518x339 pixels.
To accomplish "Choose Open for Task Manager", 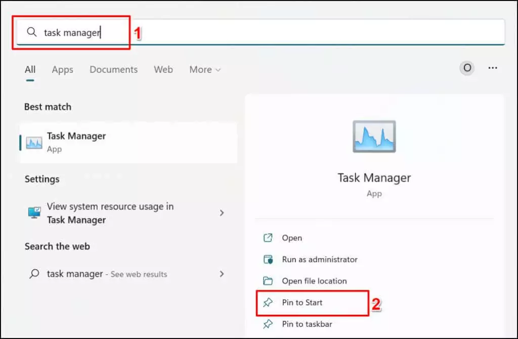I will pyautogui.click(x=292, y=238).
